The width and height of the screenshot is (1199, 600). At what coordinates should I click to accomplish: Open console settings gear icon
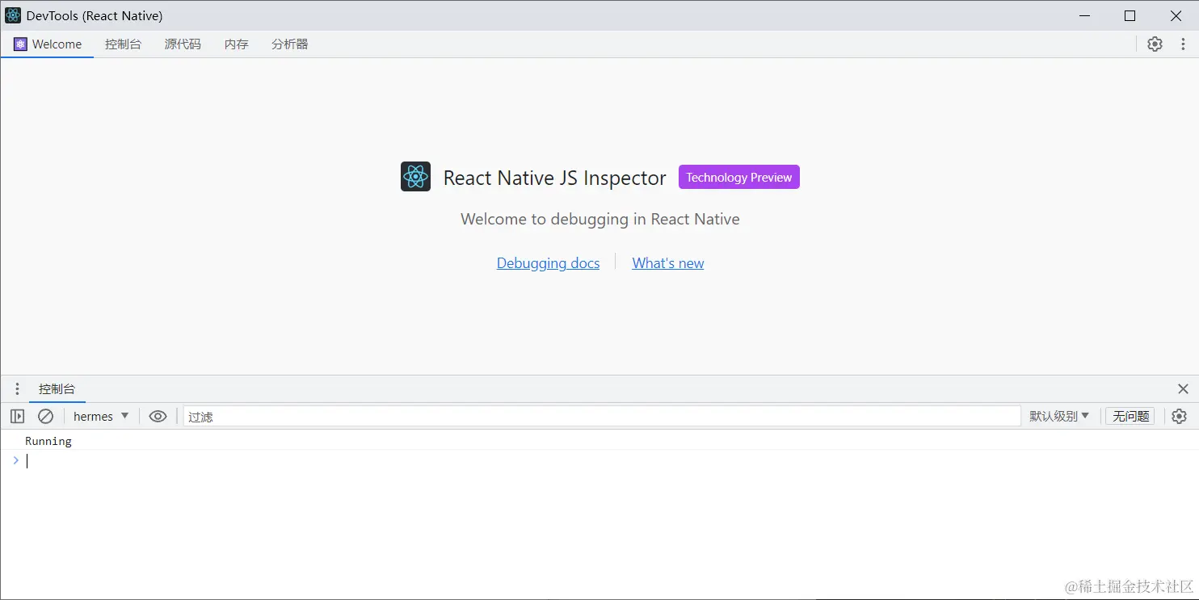(1179, 416)
